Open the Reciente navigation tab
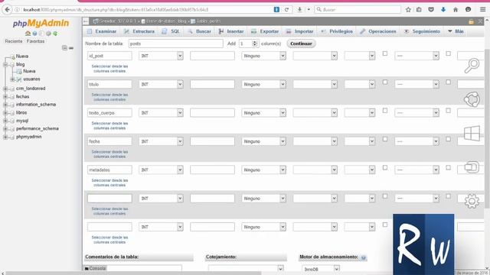The image size is (490, 275). pyautogui.click(x=14, y=41)
